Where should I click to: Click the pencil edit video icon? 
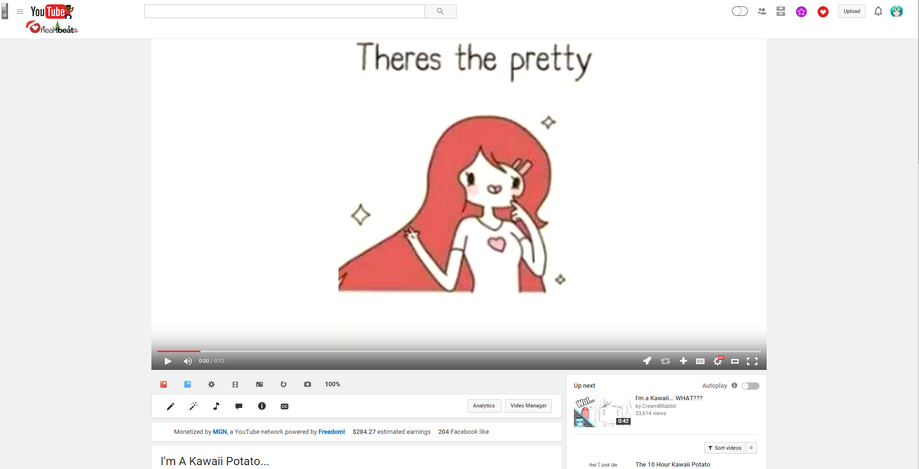[171, 406]
